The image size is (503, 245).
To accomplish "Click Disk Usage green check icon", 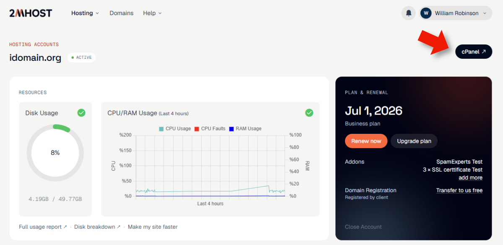I will [81, 113].
